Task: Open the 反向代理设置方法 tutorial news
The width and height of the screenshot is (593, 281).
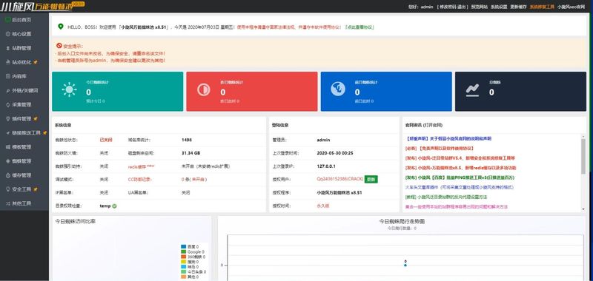Action: pyautogui.click(x=446, y=197)
